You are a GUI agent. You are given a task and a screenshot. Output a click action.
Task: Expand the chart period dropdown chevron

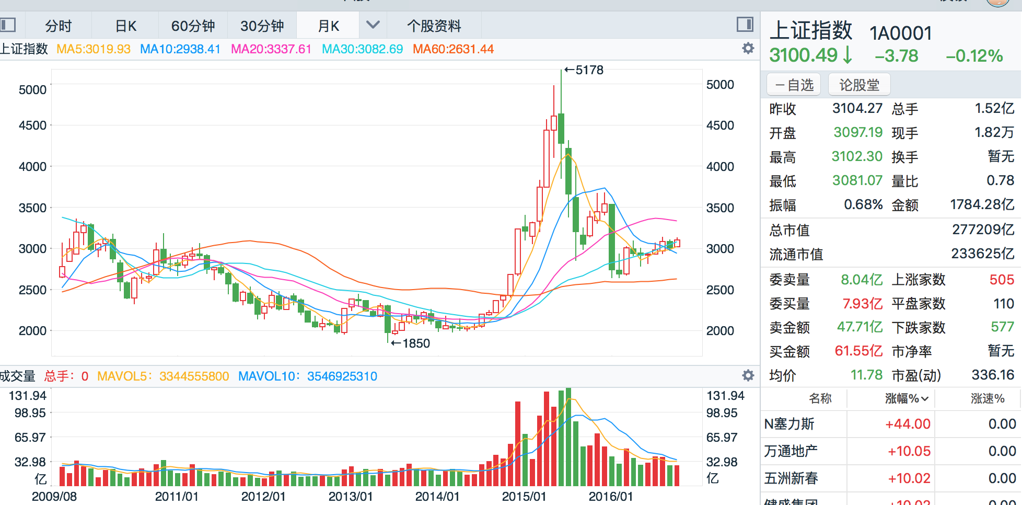373,25
